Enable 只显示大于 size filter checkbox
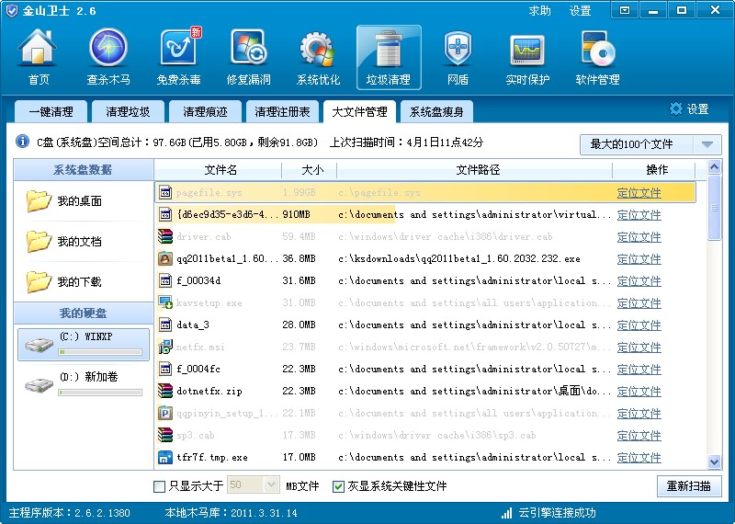The width and height of the screenshot is (735, 524). pyautogui.click(x=159, y=486)
